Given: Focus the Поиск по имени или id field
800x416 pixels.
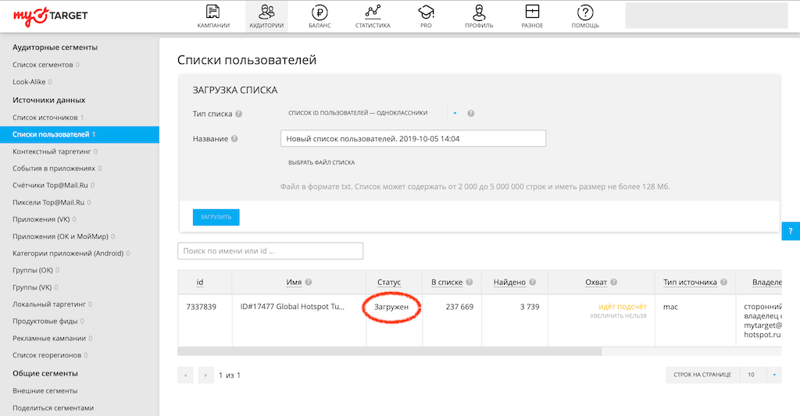Looking at the screenshot, I should click(270, 251).
